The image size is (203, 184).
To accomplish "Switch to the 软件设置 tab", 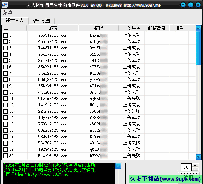I will coord(41,21).
